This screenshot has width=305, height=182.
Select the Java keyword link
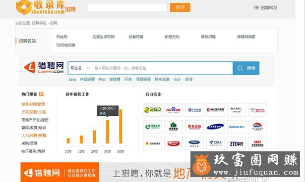coord(72,79)
